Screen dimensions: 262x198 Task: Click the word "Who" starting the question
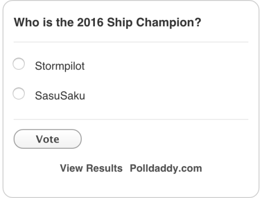click(x=27, y=23)
